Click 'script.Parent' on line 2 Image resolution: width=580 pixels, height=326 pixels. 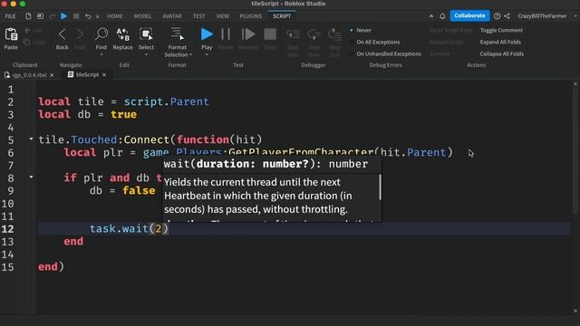coord(167,101)
